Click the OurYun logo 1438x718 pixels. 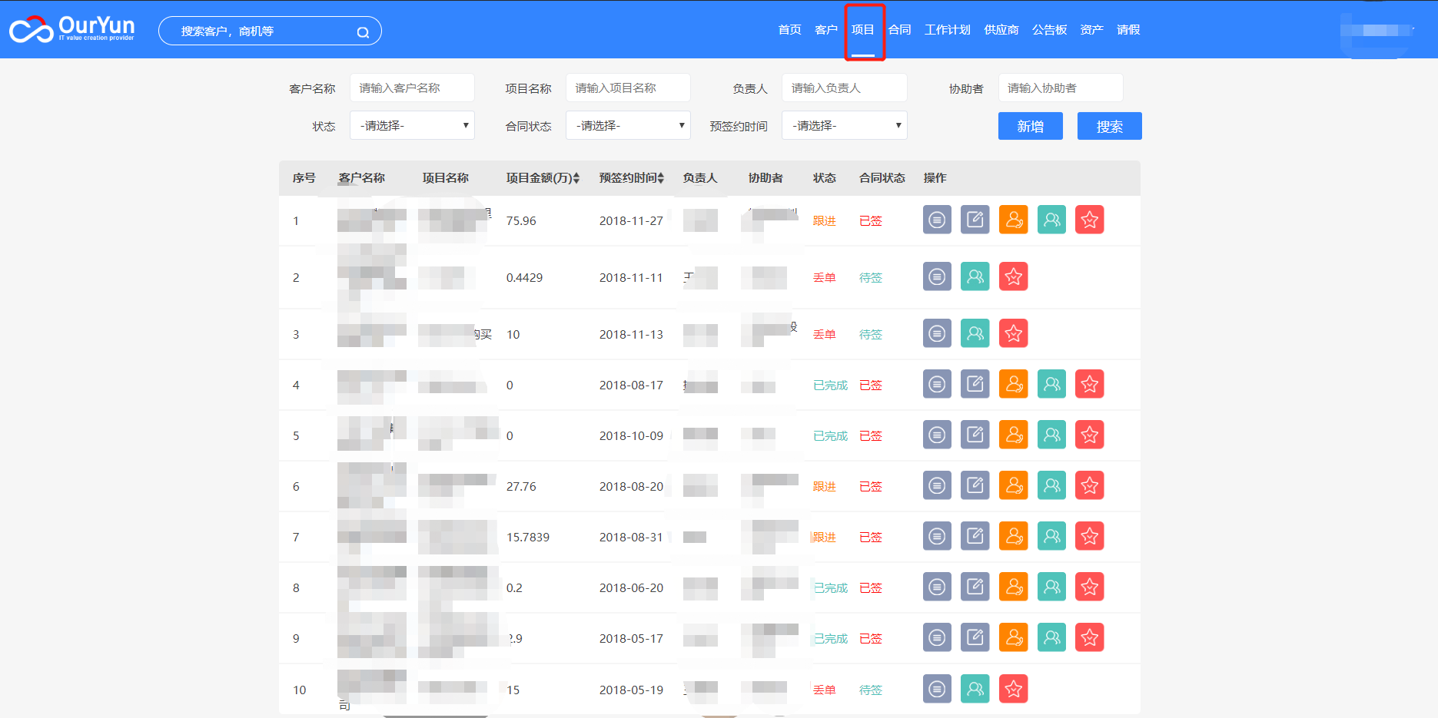(71, 29)
